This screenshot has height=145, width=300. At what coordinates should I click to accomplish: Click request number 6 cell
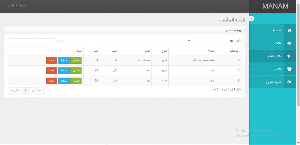[x=229, y=71]
